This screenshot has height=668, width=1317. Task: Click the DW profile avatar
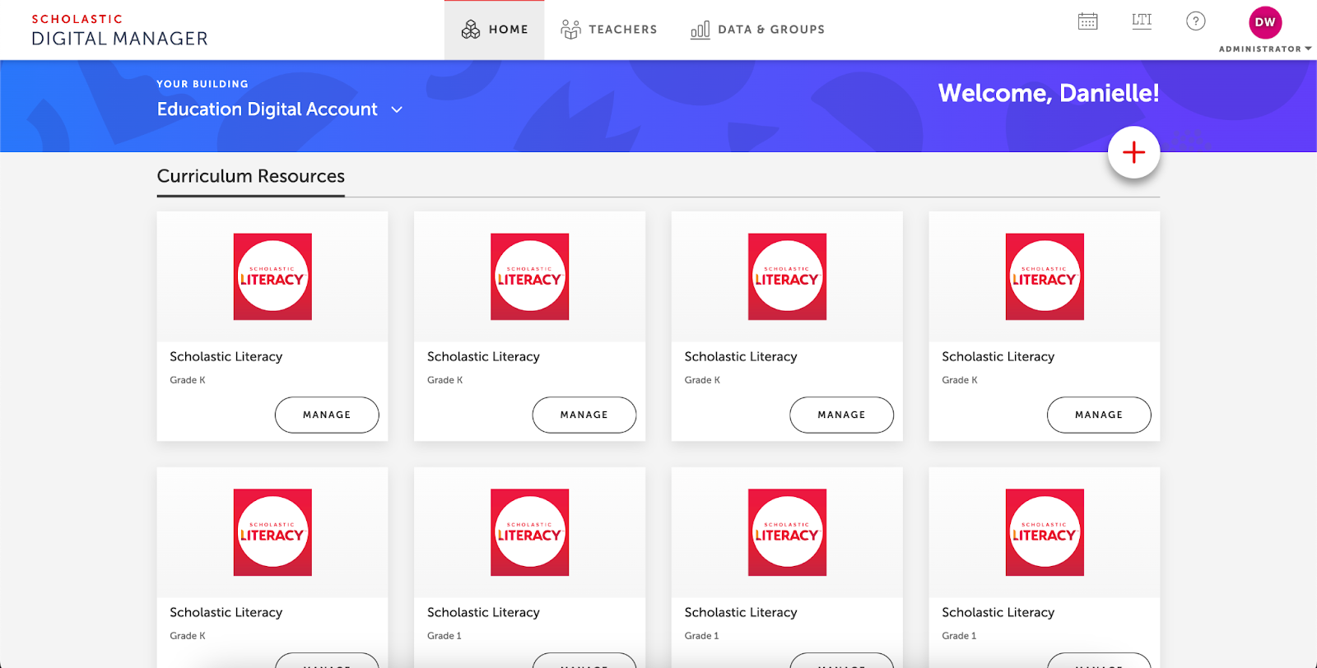click(x=1265, y=22)
